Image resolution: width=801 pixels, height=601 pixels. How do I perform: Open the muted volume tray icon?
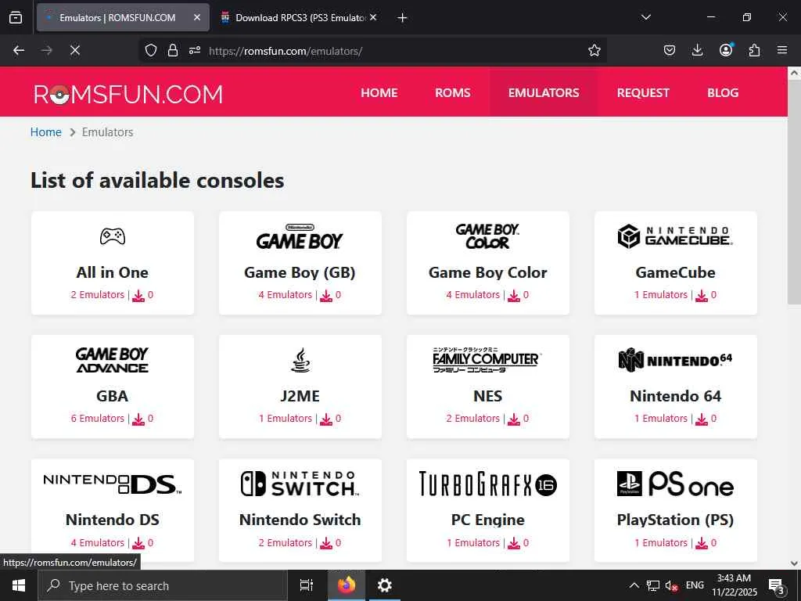coord(671,585)
